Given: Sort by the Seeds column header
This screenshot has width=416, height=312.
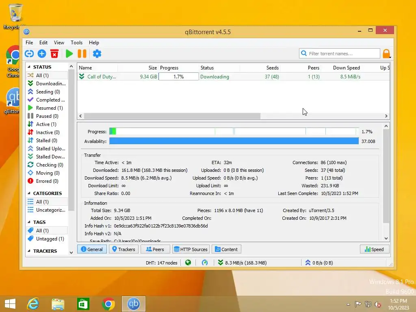Looking at the screenshot, I should tap(260, 68).
